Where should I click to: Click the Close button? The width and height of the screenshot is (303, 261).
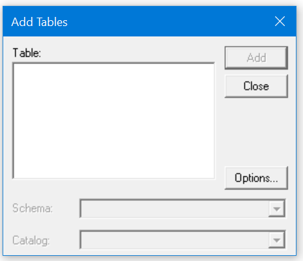coord(256,86)
